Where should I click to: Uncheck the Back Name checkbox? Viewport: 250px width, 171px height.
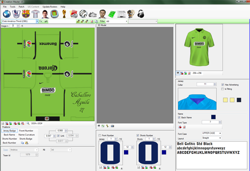179,117
